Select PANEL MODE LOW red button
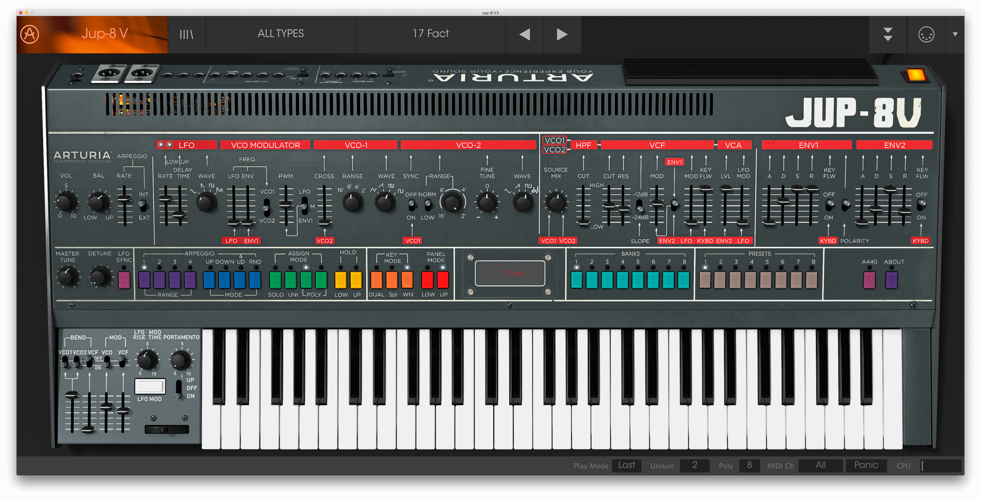The height and width of the screenshot is (499, 981). 428,280
